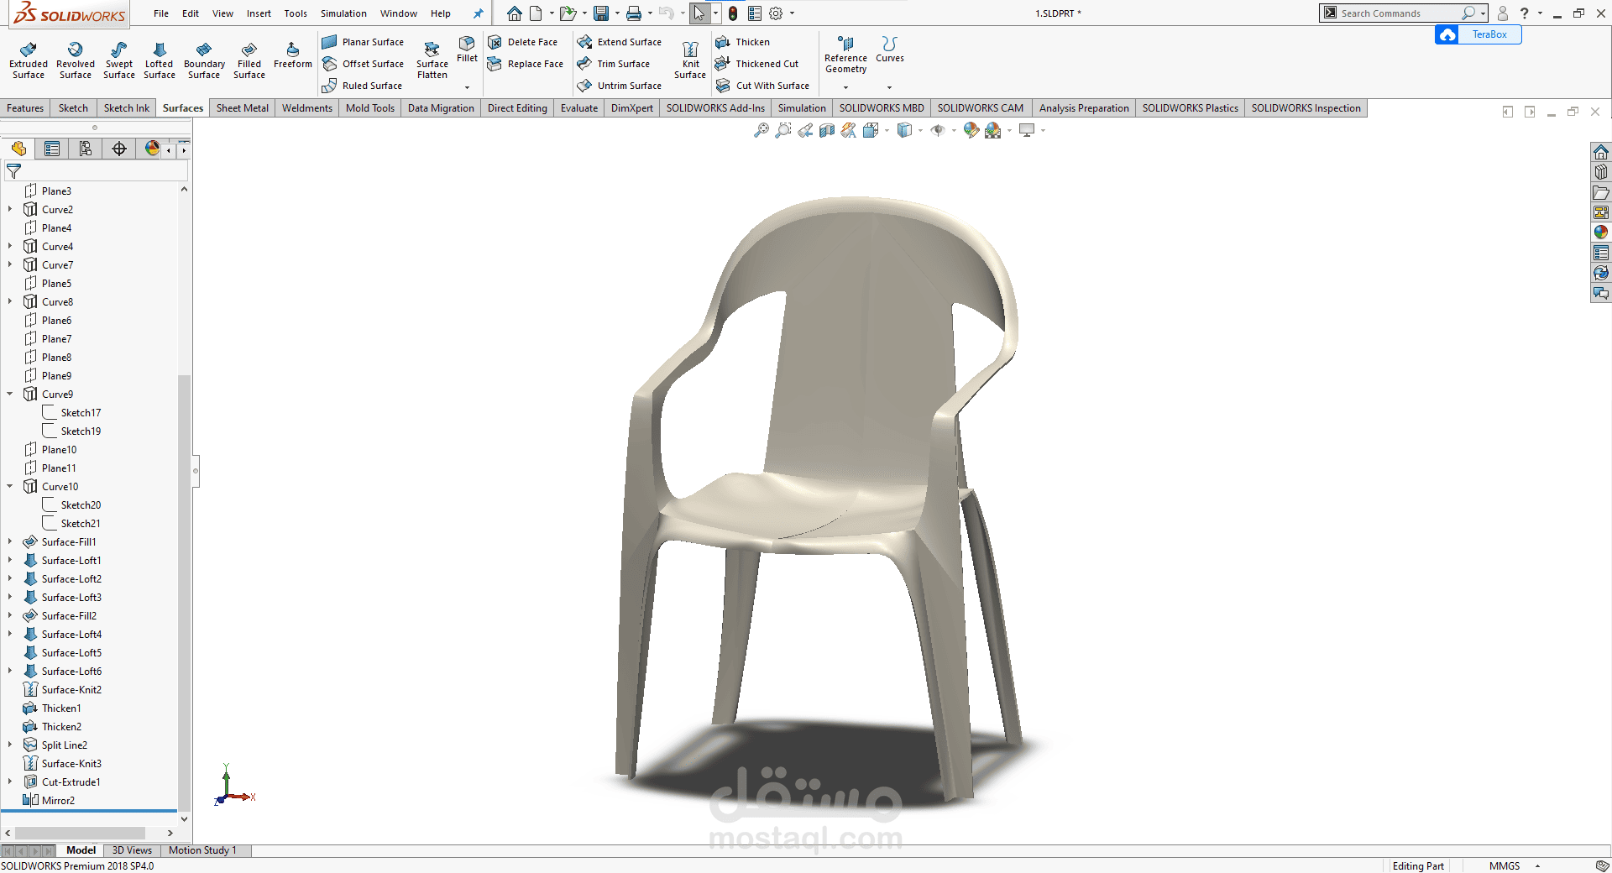The height and width of the screenshot is (873, 1612).
Task: Expand the Surface-Fill1 feature
Action: [10, 541]
